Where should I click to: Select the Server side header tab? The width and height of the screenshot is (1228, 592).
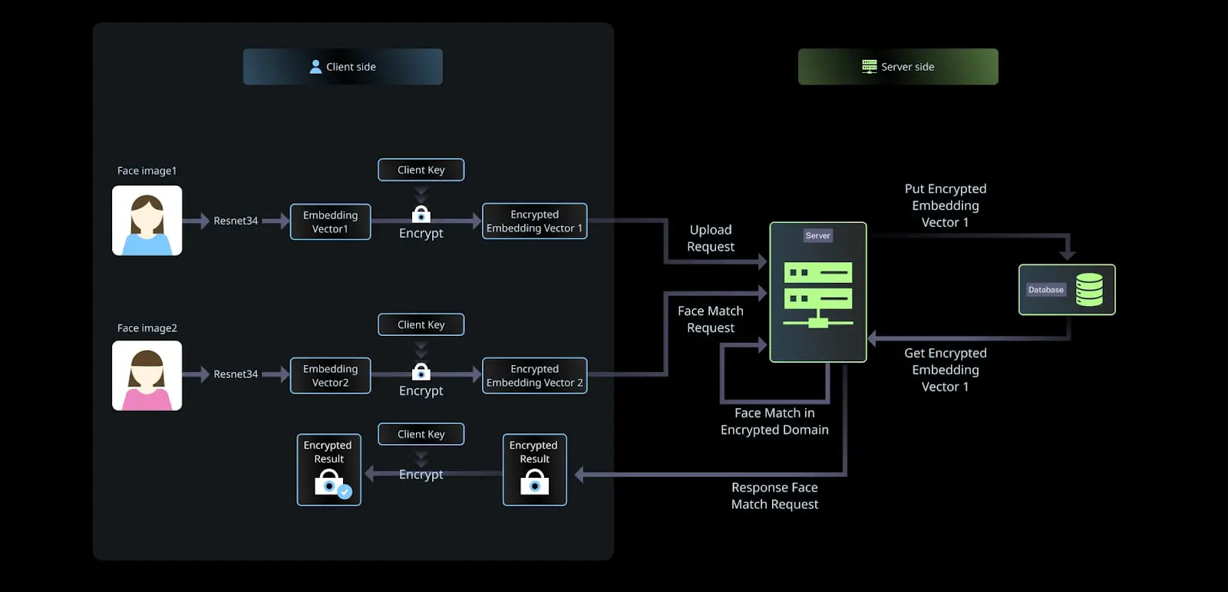pyautogui.click(x=898, y=67)
